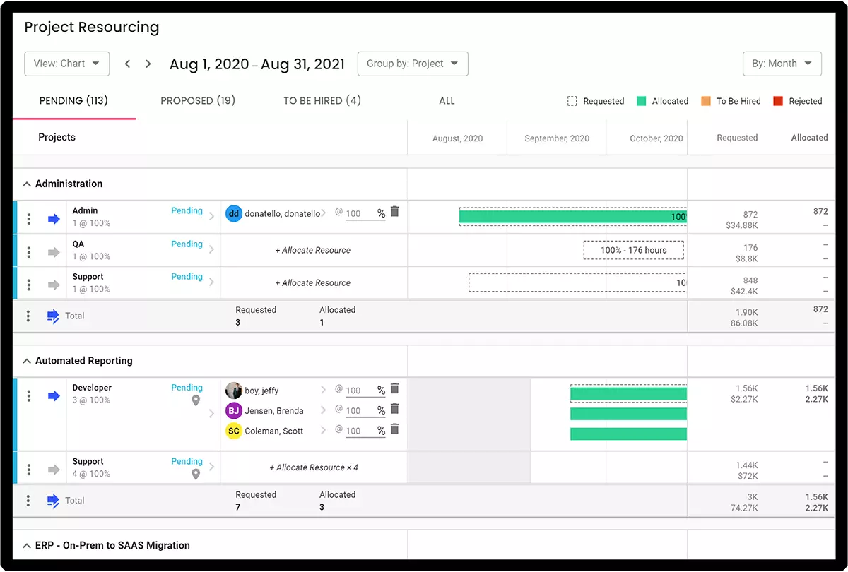This screenshot has width=848, height=572.
Task: Click arrow-list icon on Automated Reporting Total row
Action: [54, 501]
